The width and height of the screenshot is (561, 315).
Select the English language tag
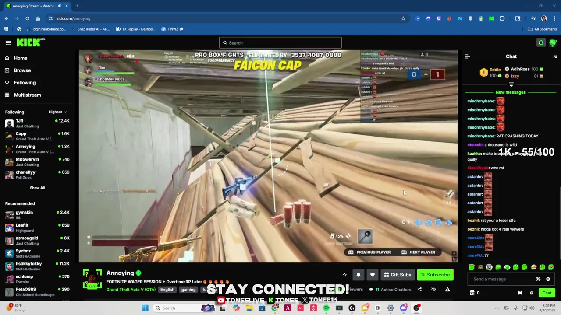167,290
